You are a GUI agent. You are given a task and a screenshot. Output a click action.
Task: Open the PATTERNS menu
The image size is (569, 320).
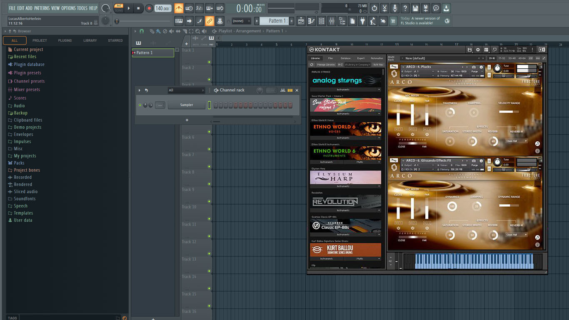[x=42, y=8]
